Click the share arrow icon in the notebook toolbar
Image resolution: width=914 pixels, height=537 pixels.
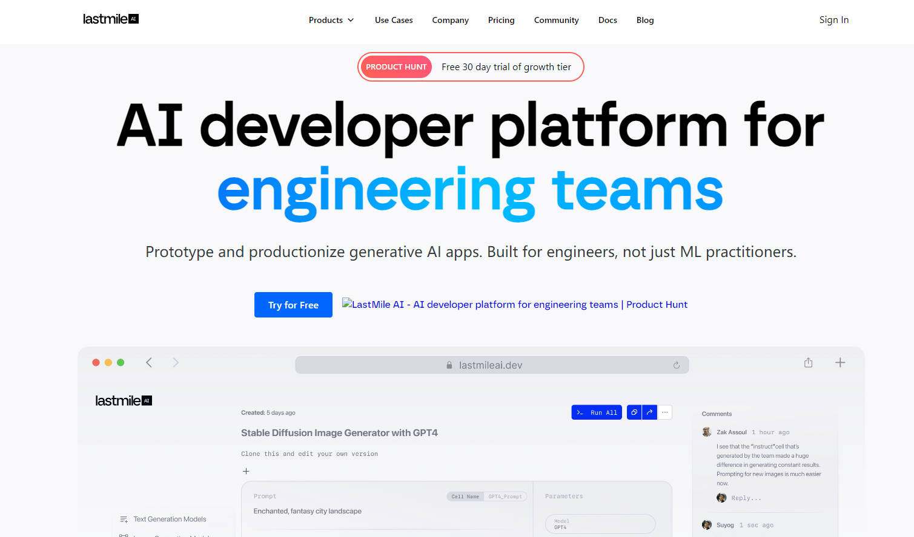point(649,412)
